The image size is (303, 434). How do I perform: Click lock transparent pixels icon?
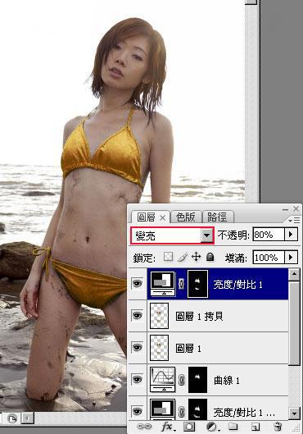click(x=168, y=257)
